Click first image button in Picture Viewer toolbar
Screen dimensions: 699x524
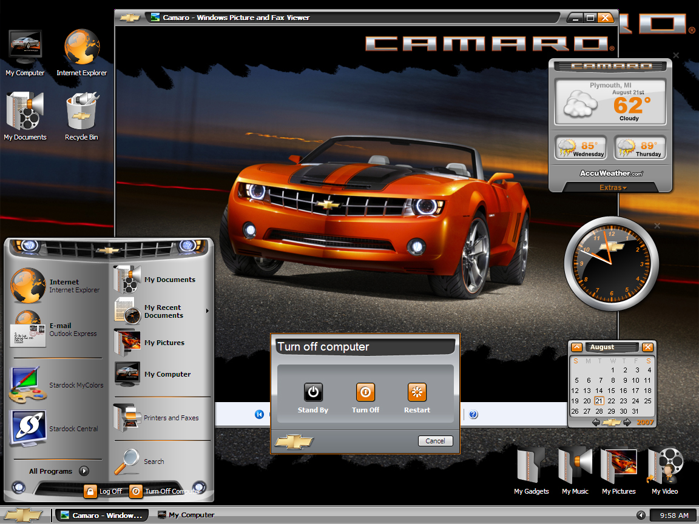pyautogui.click(x=259, y=414)
